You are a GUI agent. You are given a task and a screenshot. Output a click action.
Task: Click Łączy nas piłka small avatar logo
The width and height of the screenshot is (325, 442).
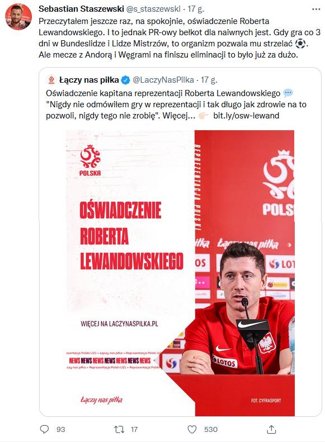pyautogui.click(x=51, y=80)
